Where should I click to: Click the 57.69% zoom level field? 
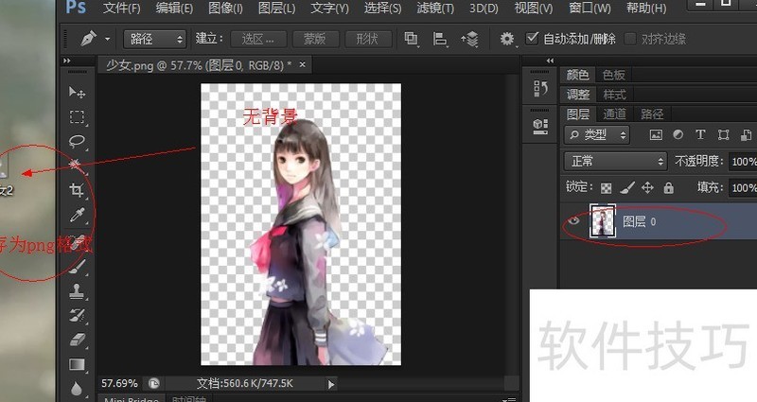(119, 384)
